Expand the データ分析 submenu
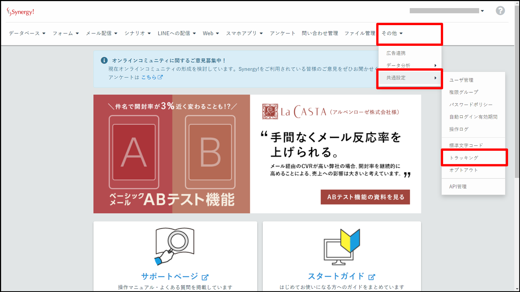 tap(410, 66)
